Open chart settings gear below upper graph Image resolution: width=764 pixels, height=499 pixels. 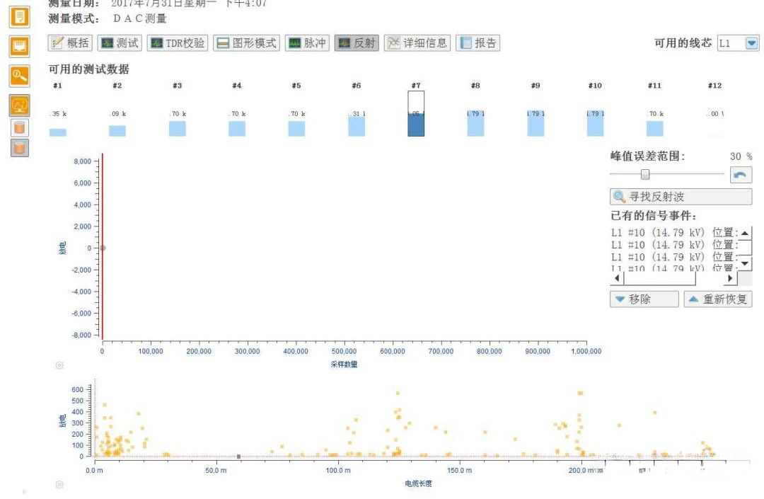tap(59, 365)
